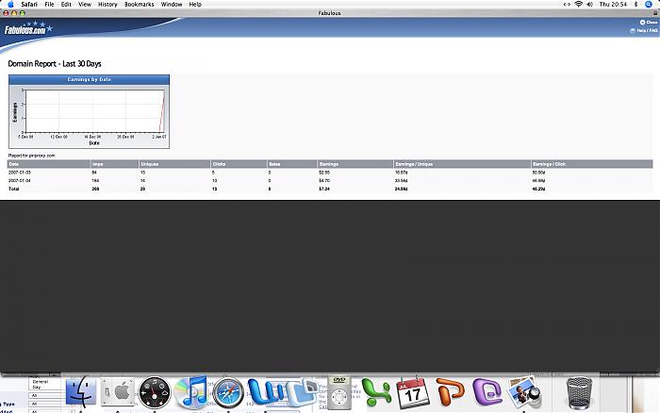Open Preview from the dock
This screenshot has width=660, height=413.
(x=524, y=392)
